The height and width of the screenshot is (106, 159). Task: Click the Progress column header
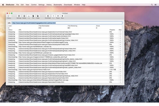[x=112, y=30]
